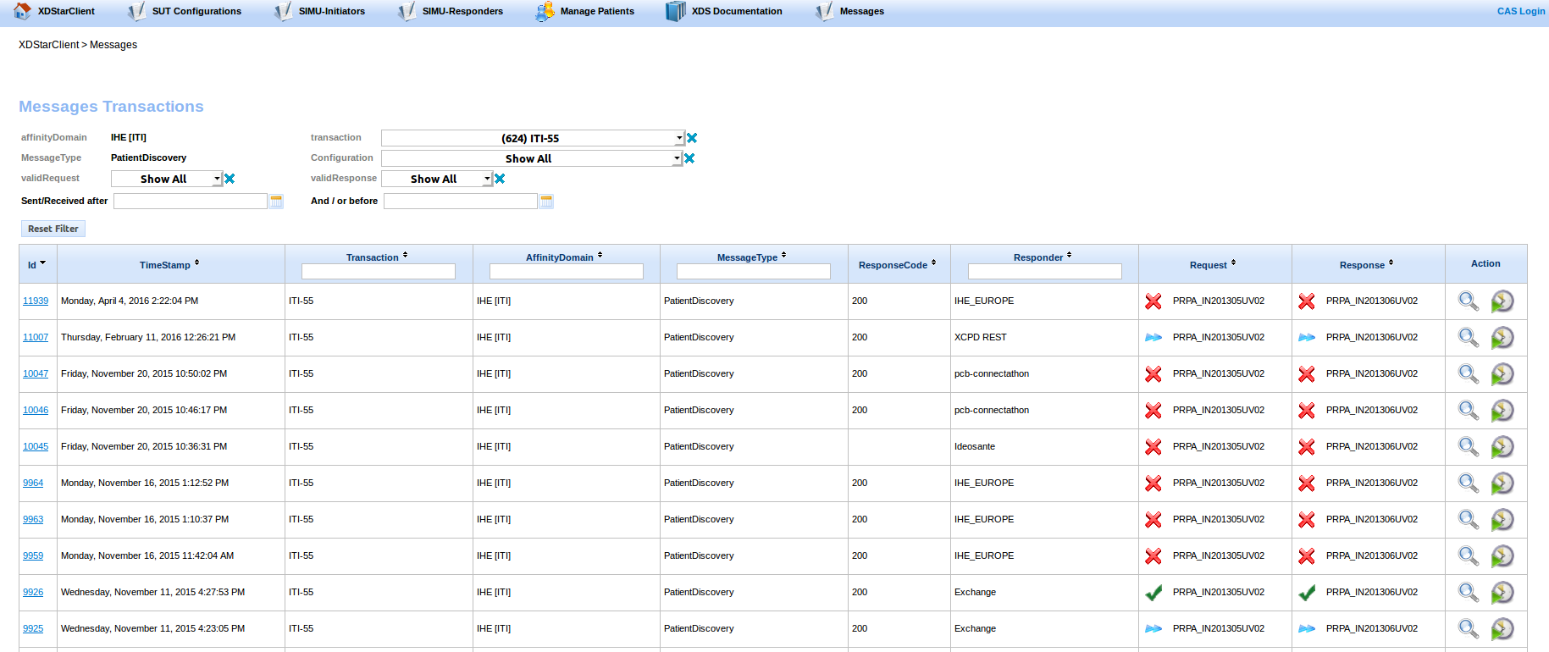Screen dimensions: 1549x652
Task: Open XDStarClient home icon
Action: pos(23,11)
